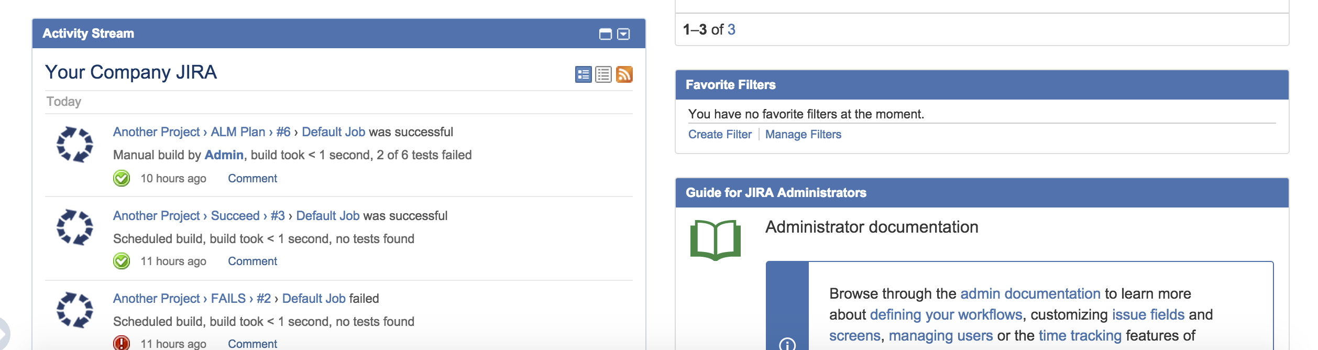Open the FAILS plan link
The image size is (1318, 350).
point(228,299)
